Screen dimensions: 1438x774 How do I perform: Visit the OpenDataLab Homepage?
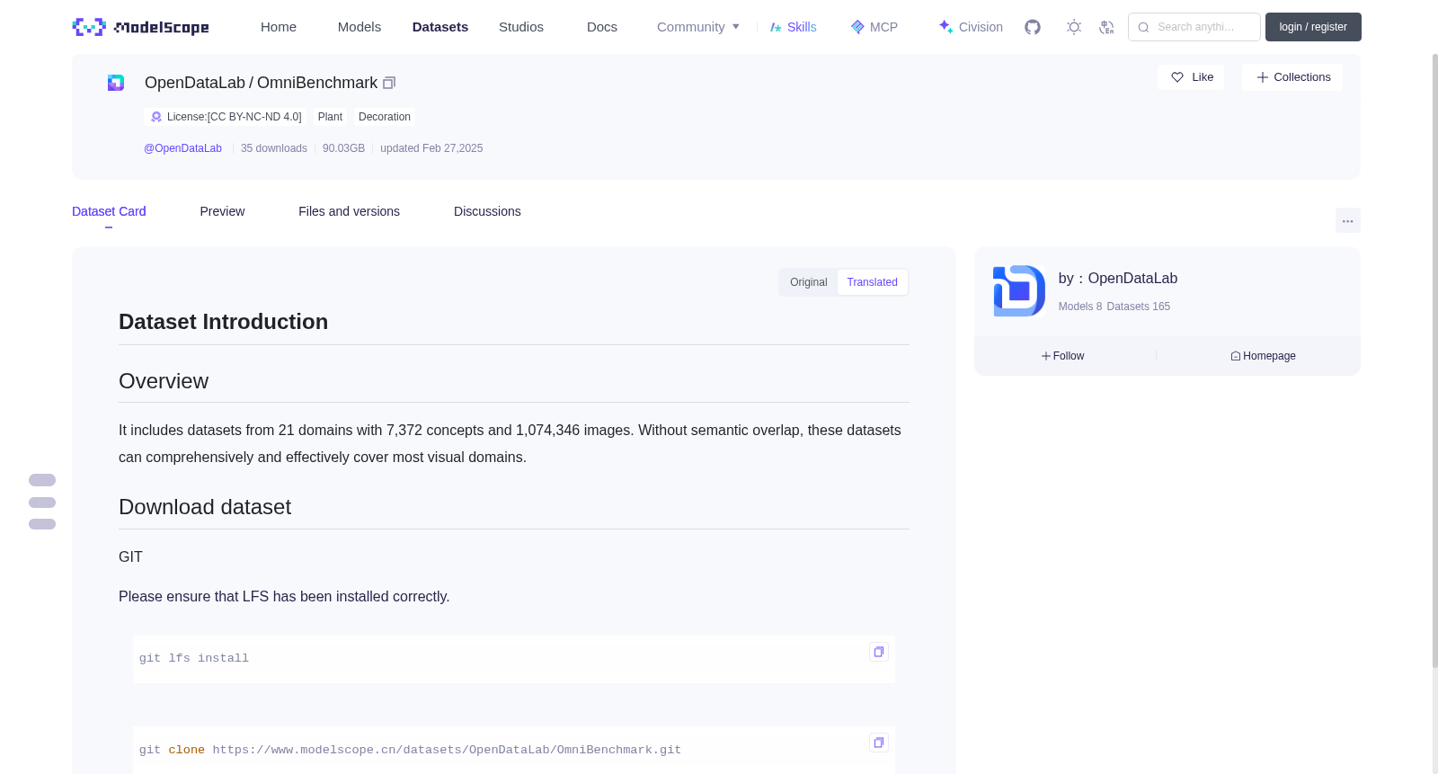pyautogui.click(x=1263, y=356)
